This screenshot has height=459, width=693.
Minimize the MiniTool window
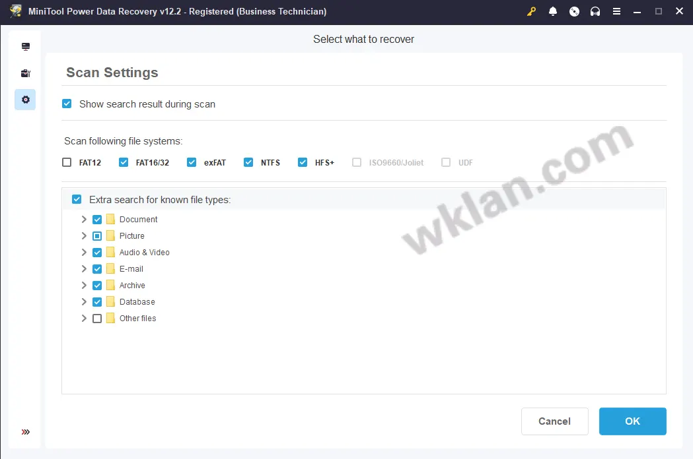click(x=637, y=11)
